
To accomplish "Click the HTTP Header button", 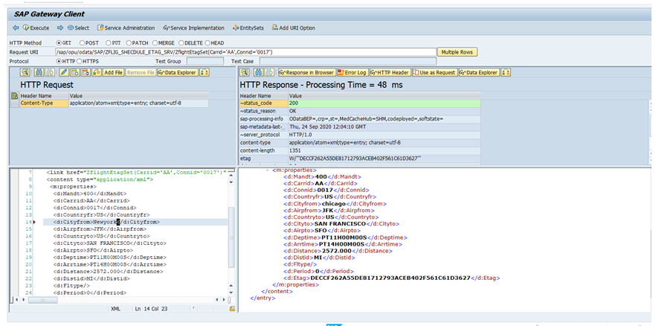I will pyautogui.click(x=390, y=72).
